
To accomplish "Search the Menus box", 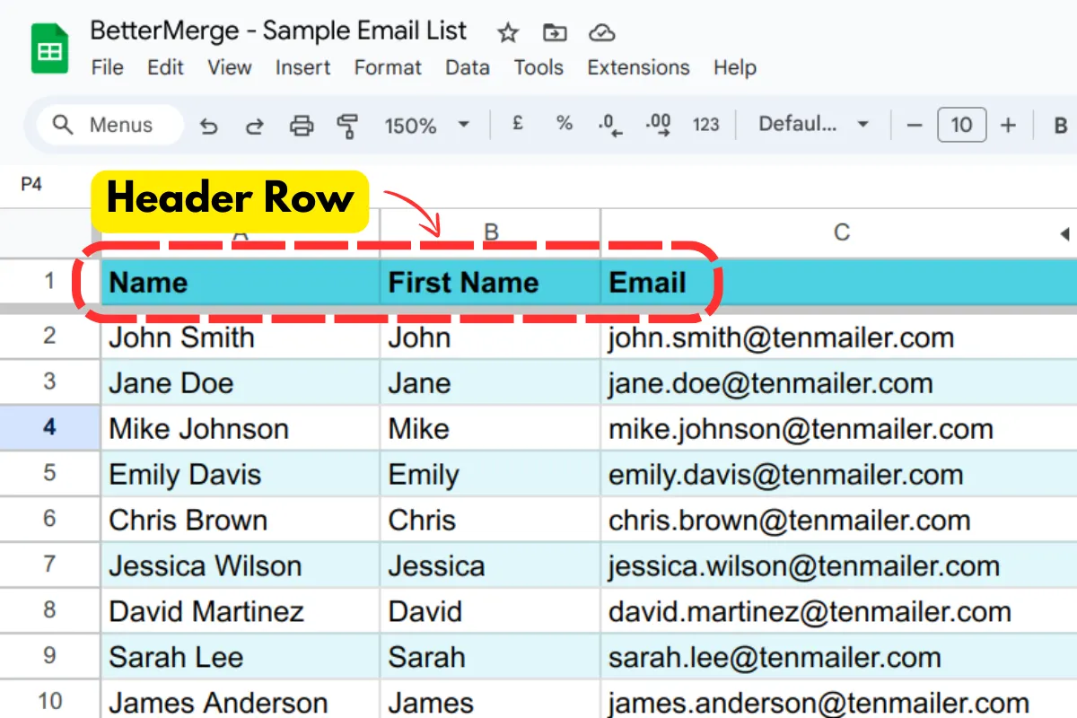I will pos(109,125).
